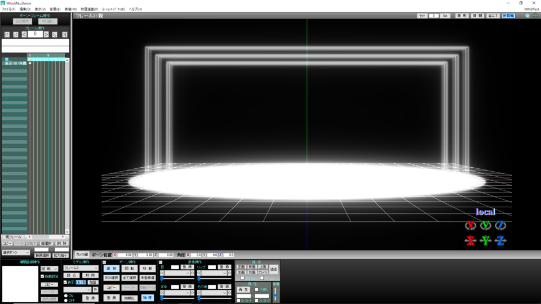This screenshot has width=541, height=304.
Task: Open the まゆ brow morph dropdown
Action: pyautogui.click(x=177, y=293)
